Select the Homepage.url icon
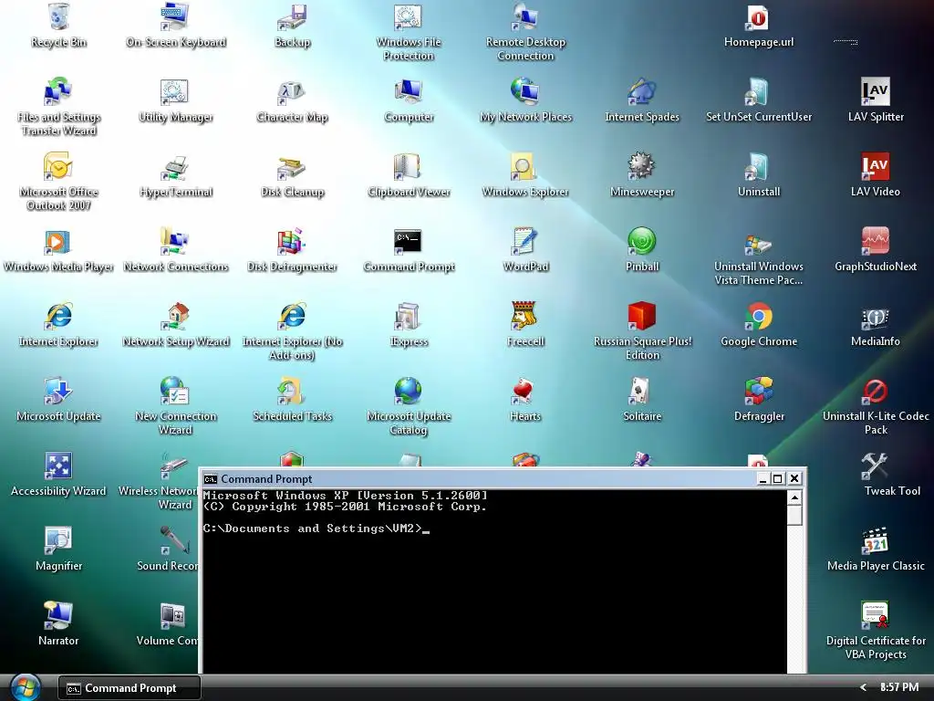 (x=759, y=17)
